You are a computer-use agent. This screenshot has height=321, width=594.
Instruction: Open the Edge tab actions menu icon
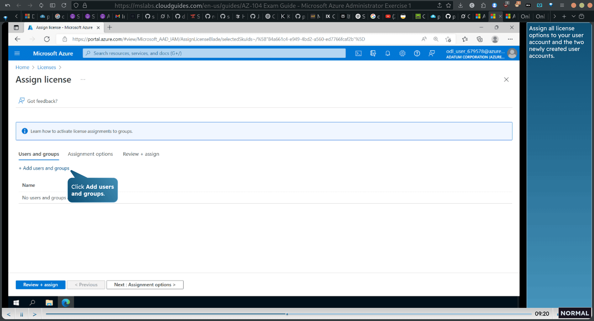[x=16, y=28]
